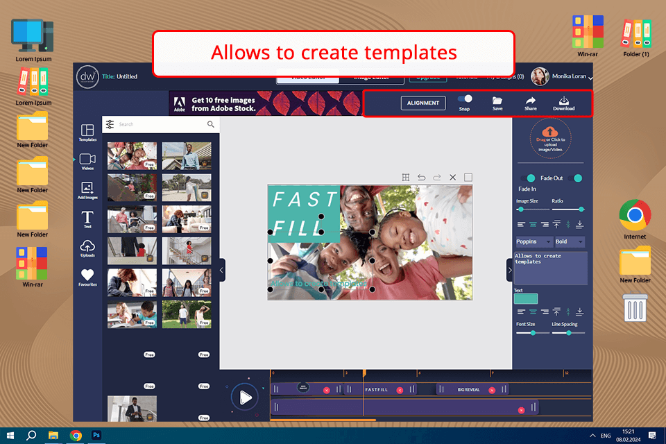Toggle the Fade In switch
Image resolution: width=666 pixels, height=444 pixels.
click(x=527, y=178)
